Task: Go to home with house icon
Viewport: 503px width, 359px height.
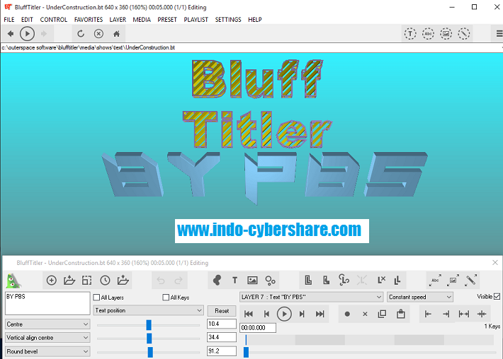Action: (x=116, y=34)
